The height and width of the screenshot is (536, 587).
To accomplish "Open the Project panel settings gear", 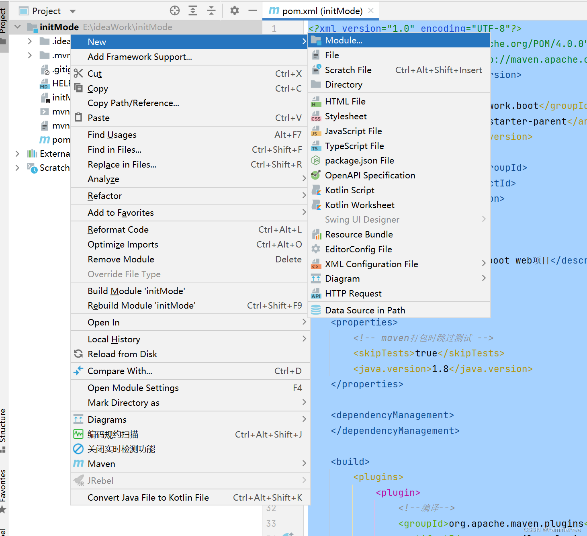I will click(x=235, y=11).
